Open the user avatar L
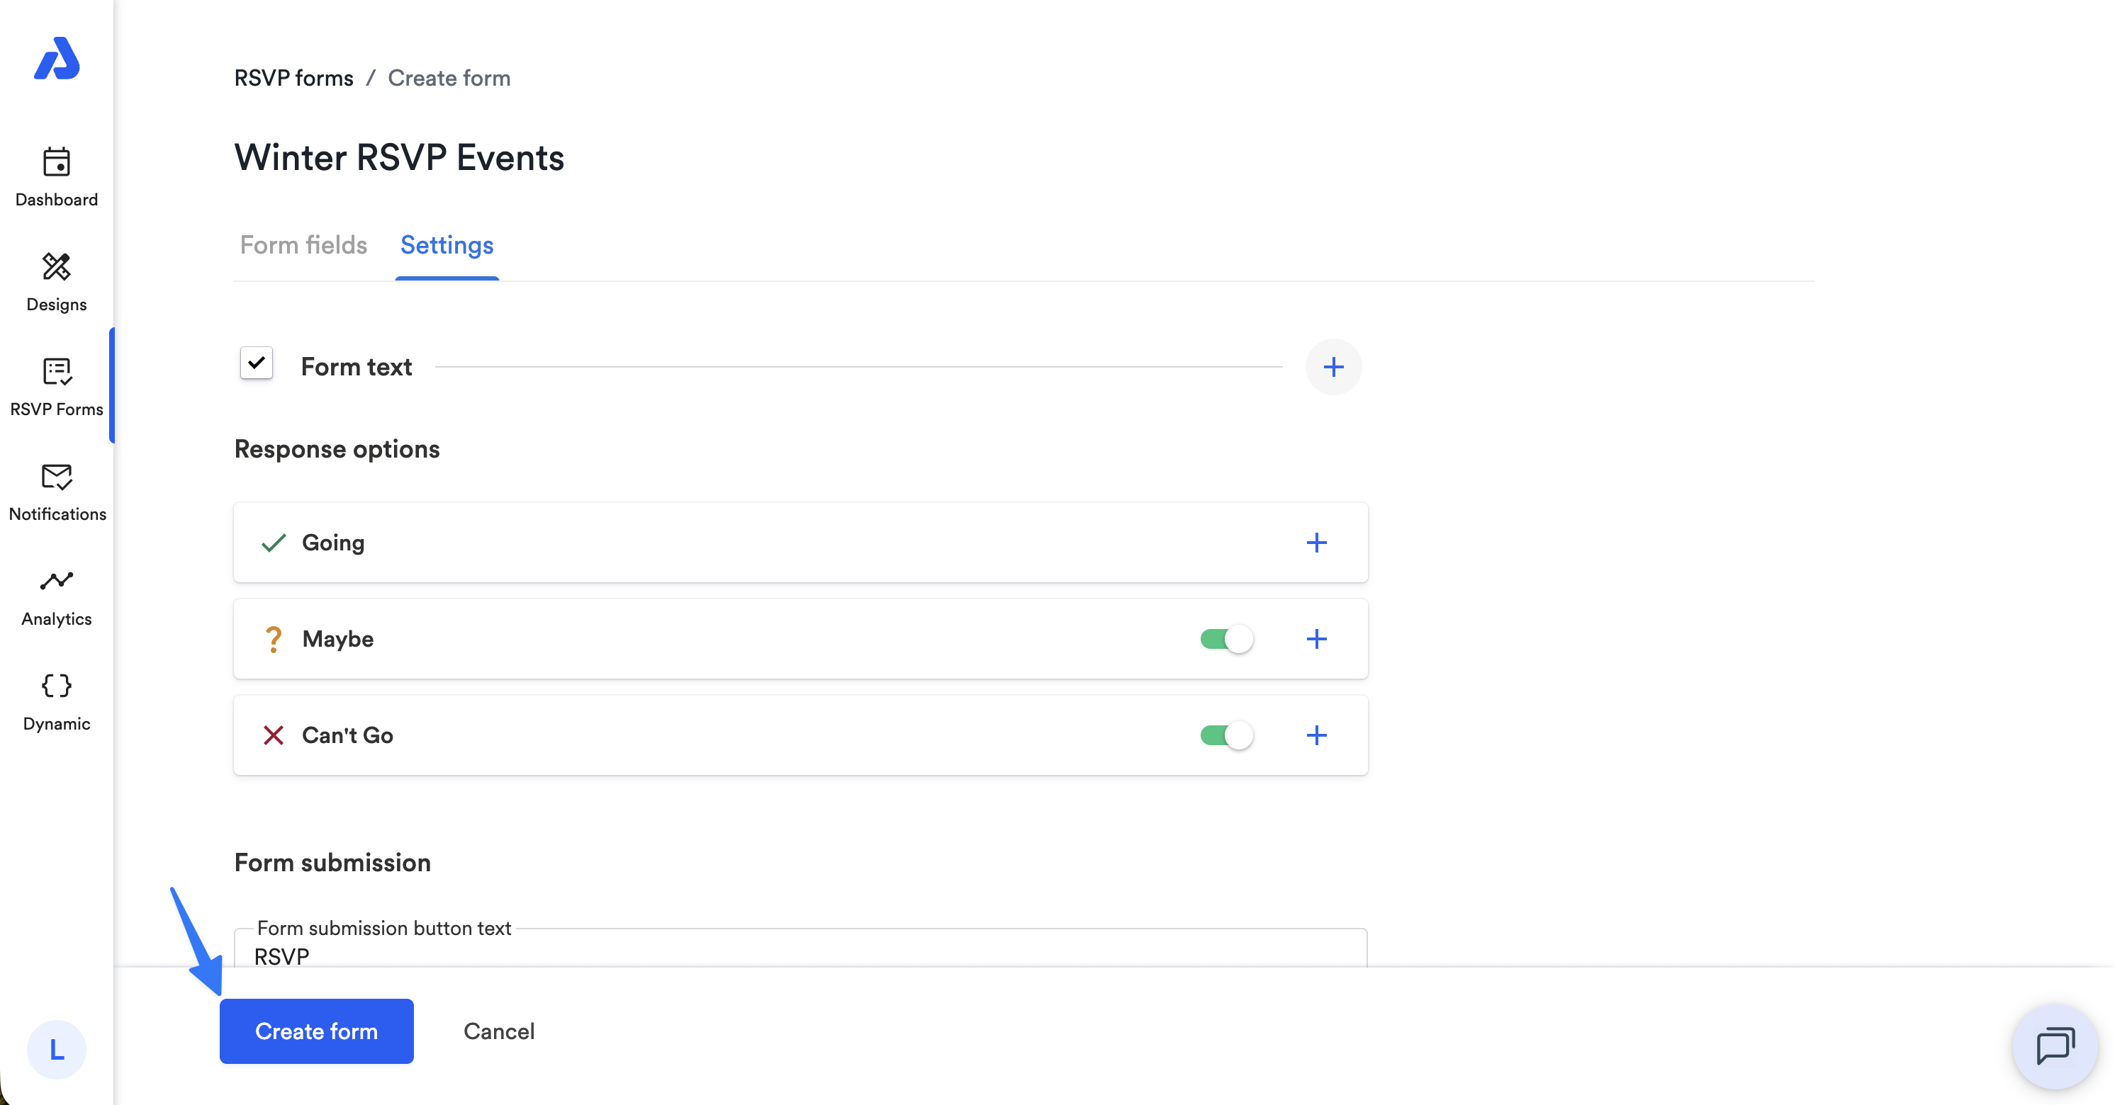Image resolution: width=2115 pixels, height=1105 pixels. pos(57,1049)
